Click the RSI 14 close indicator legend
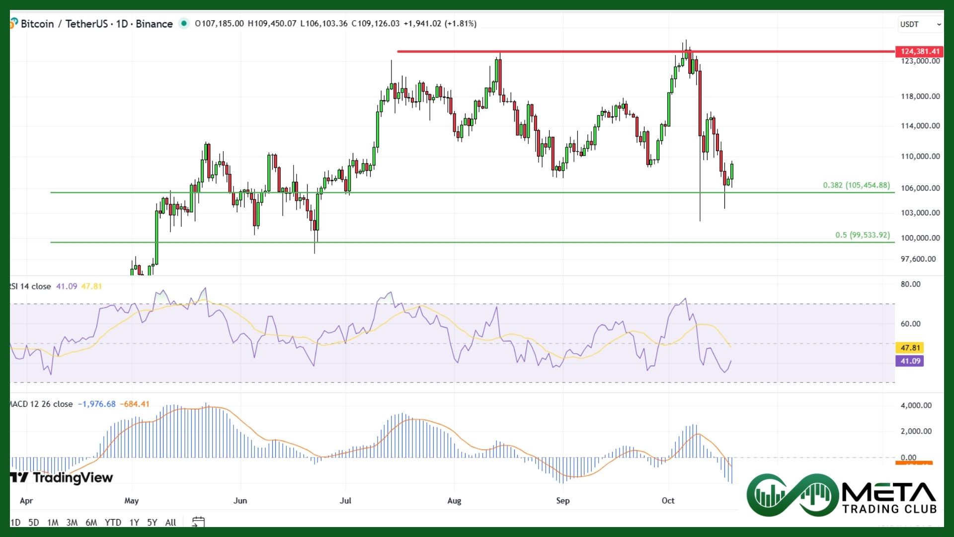Image resolution: width=954 pixels, height=537 pixels. click(x=30, y=286)
